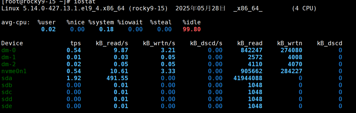Click the _x86_64_ architecture text

[248, 8]
